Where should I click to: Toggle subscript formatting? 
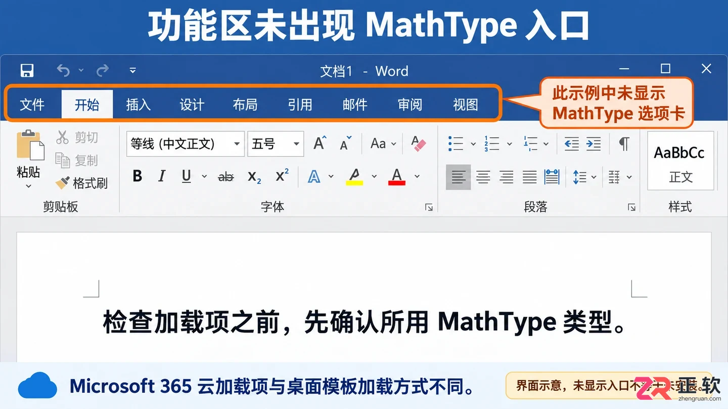point(254,177)
